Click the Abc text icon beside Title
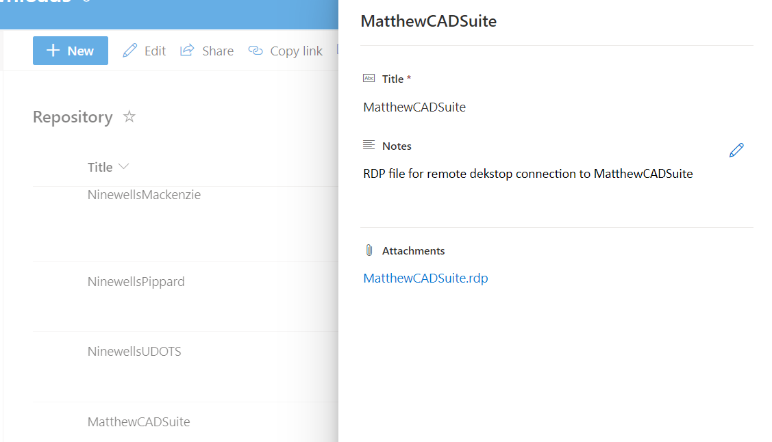The height and width of the screenshot is (442, 772). pyautogui.click(x=369, y=79)
